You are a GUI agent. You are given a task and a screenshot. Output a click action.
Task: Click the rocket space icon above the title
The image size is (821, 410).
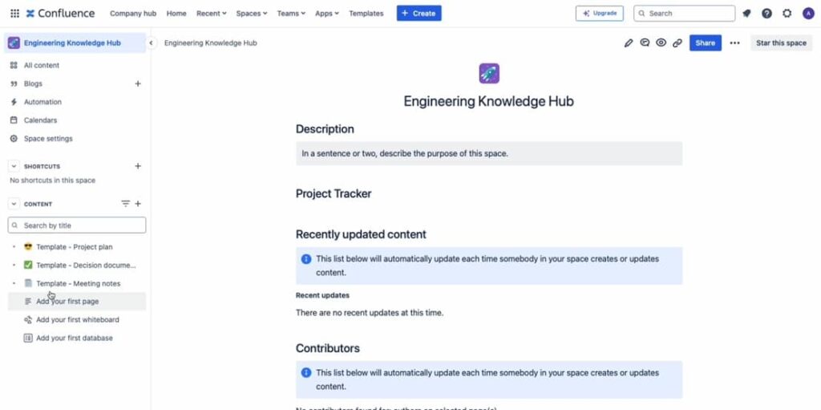(489, 73)
